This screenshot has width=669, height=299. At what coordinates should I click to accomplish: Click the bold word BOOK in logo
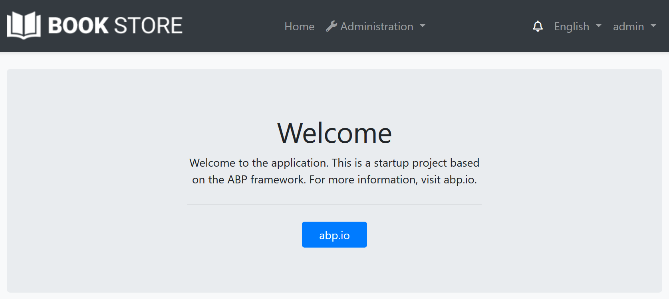[78, 26]
